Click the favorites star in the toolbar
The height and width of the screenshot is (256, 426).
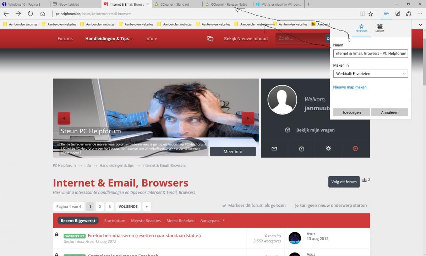(371, 14)
